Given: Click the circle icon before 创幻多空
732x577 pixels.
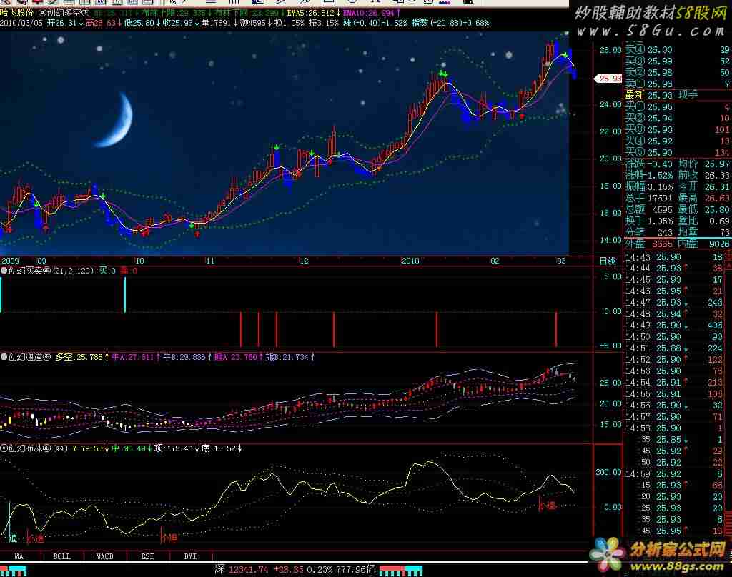Looking at the screenshot, I should pos(42,13).
